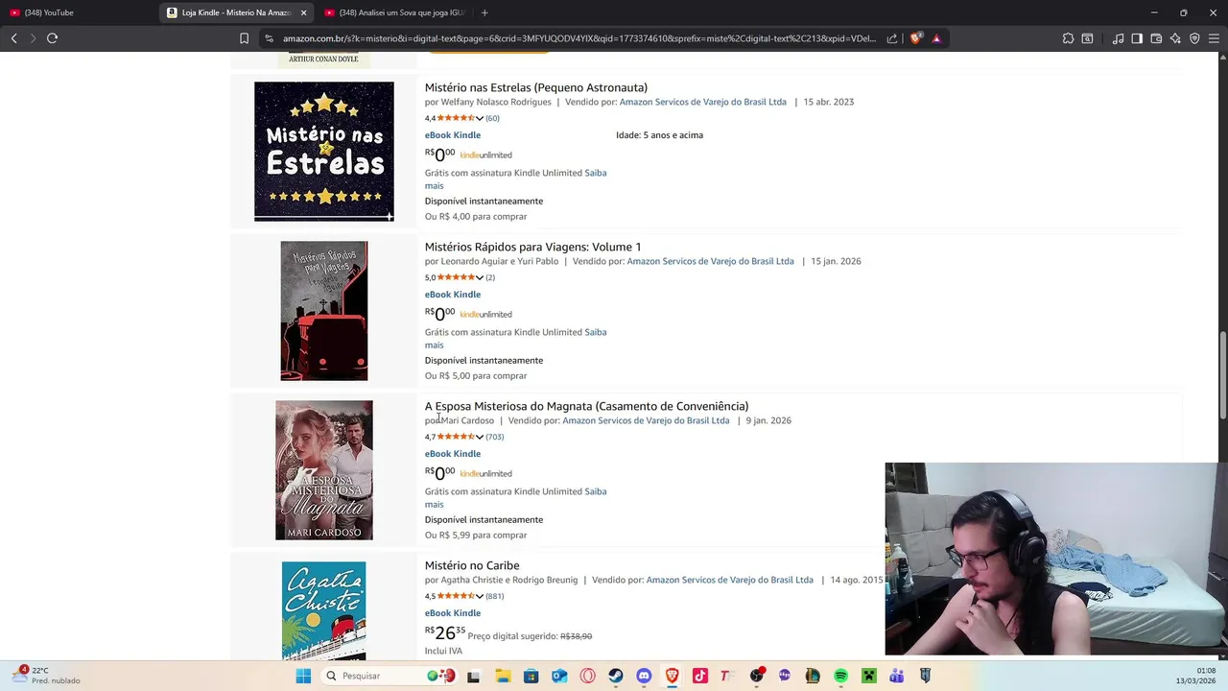Open title Mistérios Rápidos para Viagens: Volume 1
1228x691 pixels.
pos(532,247)
